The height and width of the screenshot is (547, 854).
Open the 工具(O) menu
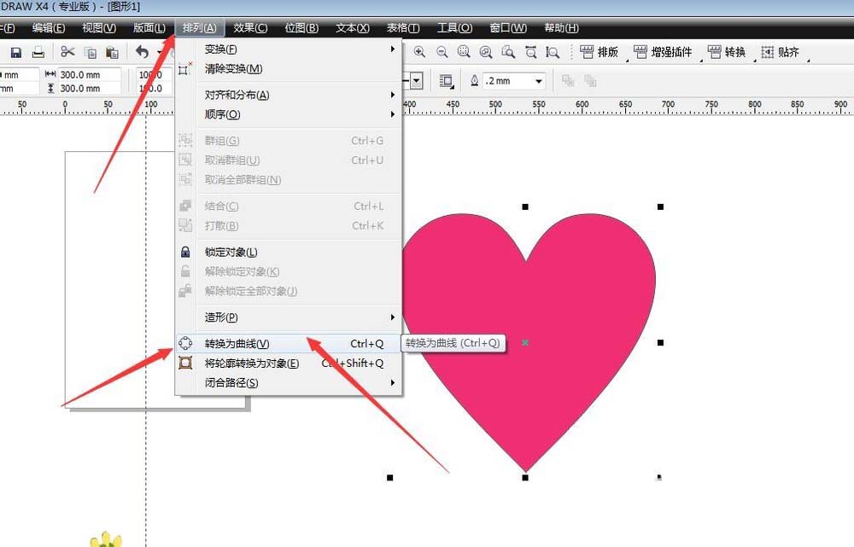tap(454, 28)
